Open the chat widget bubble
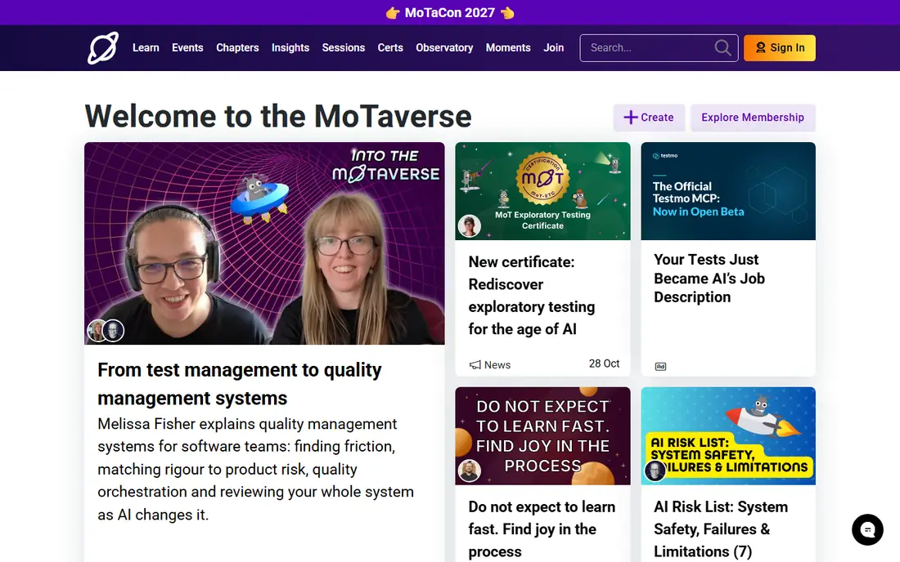900x562 pixels. coord(867,529)
